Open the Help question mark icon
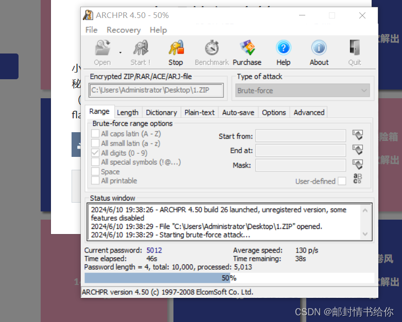Screen dimensions: 402x322 (x=283, y=53)
